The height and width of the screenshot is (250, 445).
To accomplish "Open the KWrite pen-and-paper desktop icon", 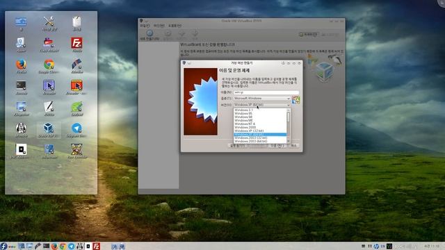I will click(49, 108).
